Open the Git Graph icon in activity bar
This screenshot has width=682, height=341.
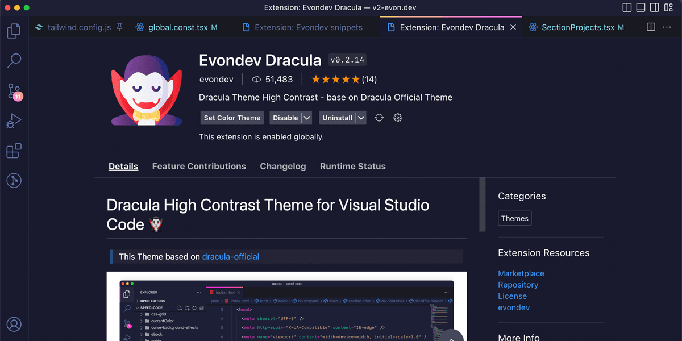tap(14, 181)
